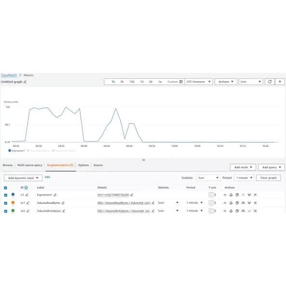Screen dimensions: 286x286
Task: Edit the VolumeReadBytes label pencil
Action: pos(63,203)
